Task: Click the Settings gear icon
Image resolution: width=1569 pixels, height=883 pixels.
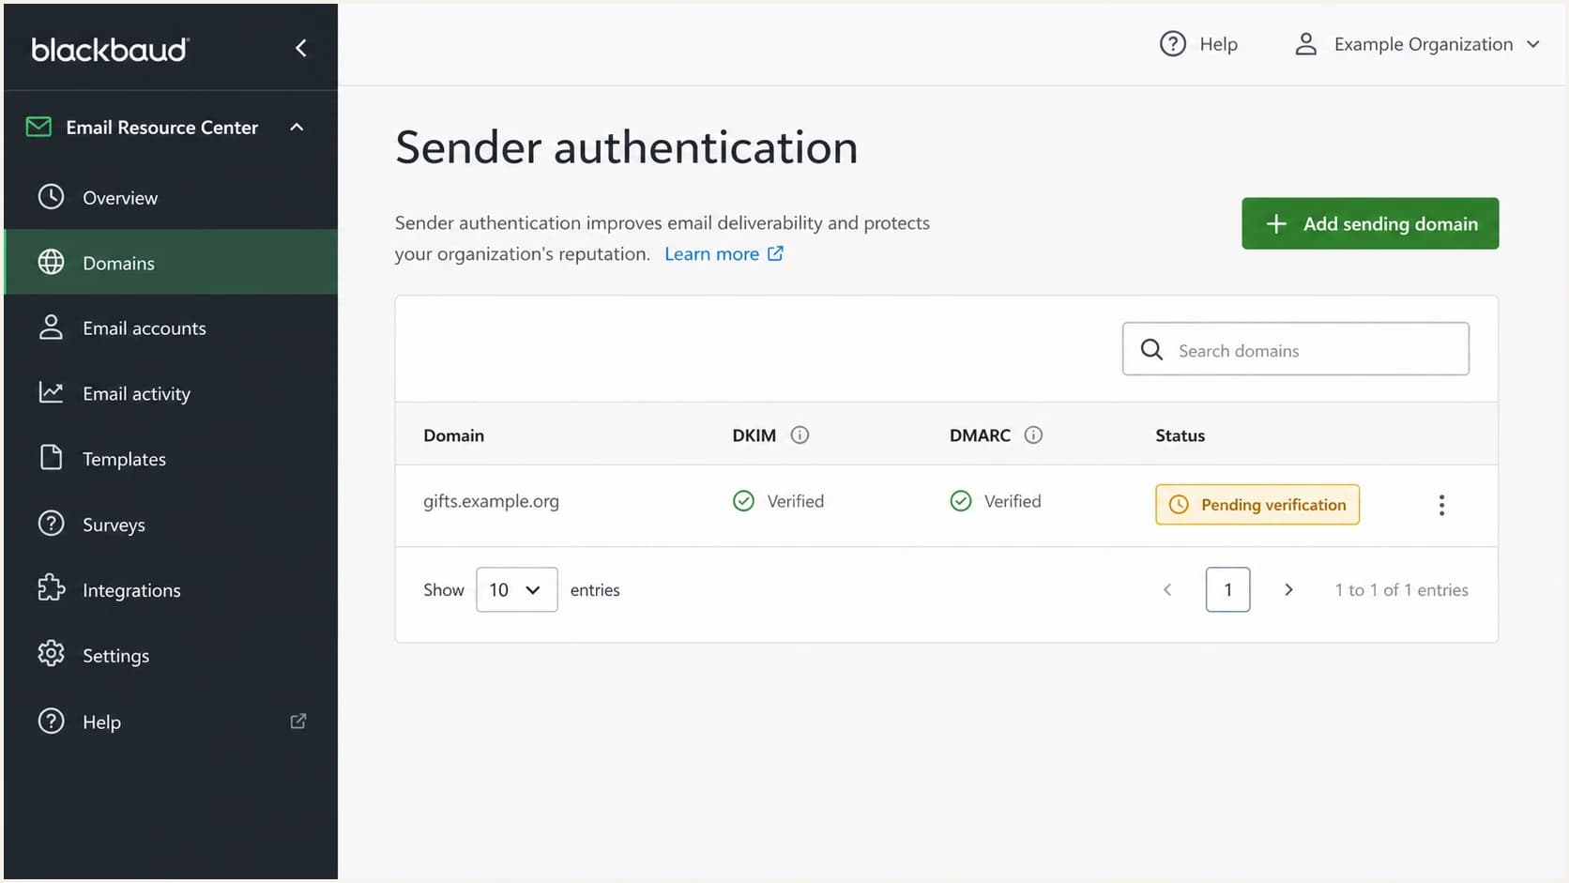Action: [x=51, y=653]
